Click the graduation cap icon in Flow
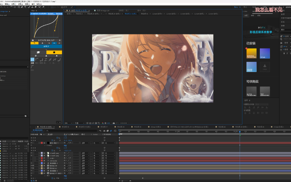The image size is (291, 182). pyautogui.click(x=38, y=52)
